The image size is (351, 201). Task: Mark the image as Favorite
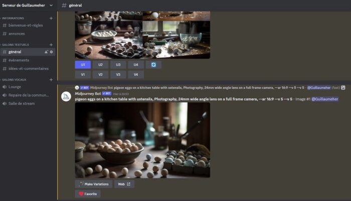click(88, 194)
